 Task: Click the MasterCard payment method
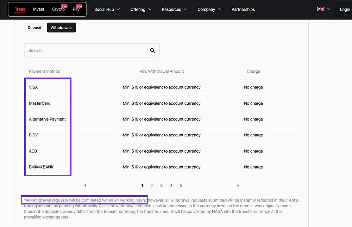tap(40, 103)
